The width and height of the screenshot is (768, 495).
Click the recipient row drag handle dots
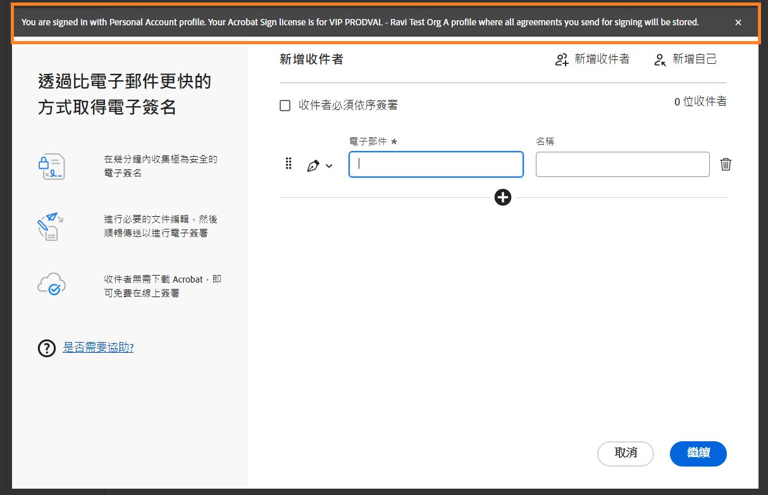click(x=288, y=163)
